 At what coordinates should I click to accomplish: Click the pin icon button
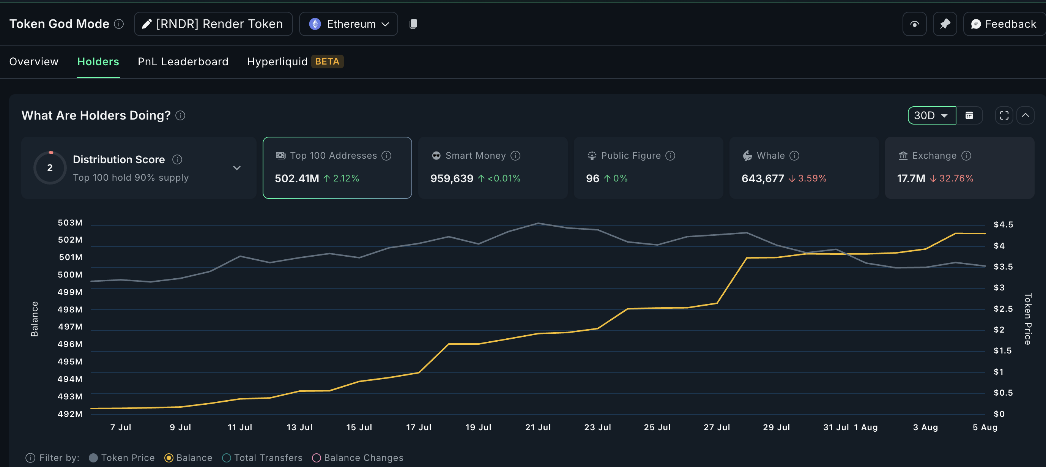tap(945, 24)
